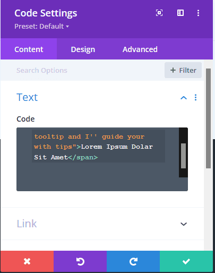Switch to the Design tab

pos(83,49)
